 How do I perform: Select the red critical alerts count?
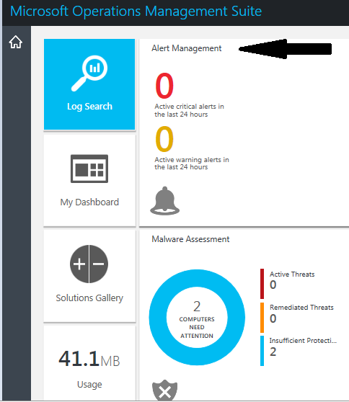pyautogui.click(x=164, y=86)
